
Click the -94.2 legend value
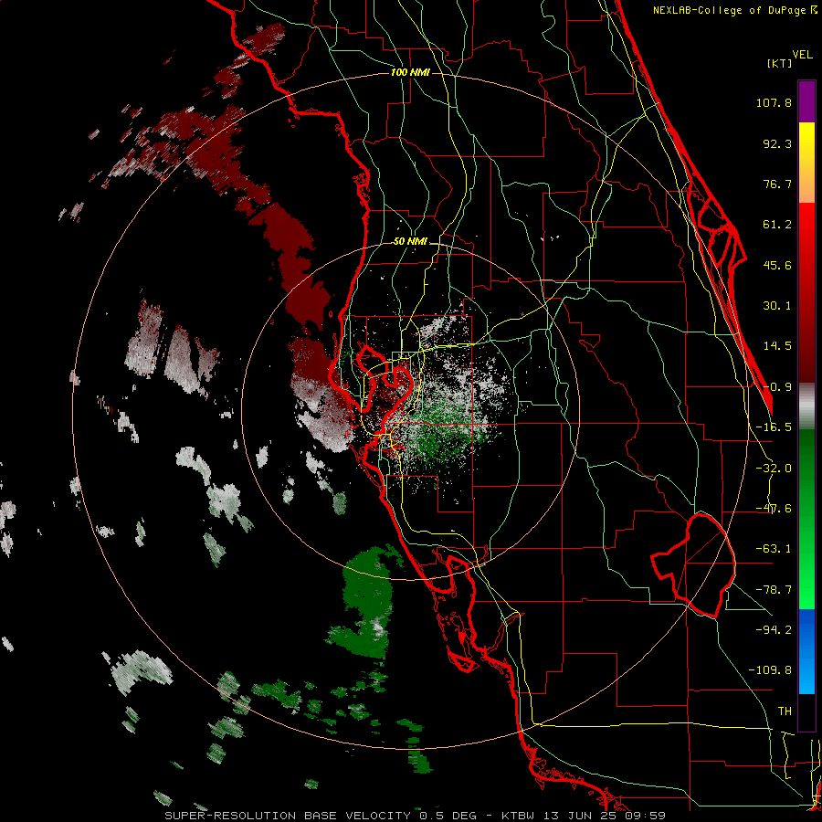click(x=774, y=629)
